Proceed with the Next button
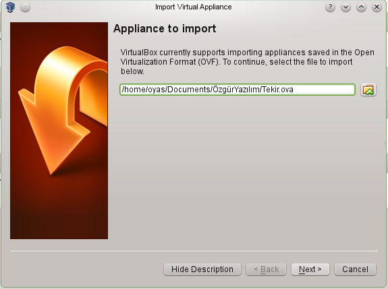Viewport: 388px width, 289px height. [310, 269]
